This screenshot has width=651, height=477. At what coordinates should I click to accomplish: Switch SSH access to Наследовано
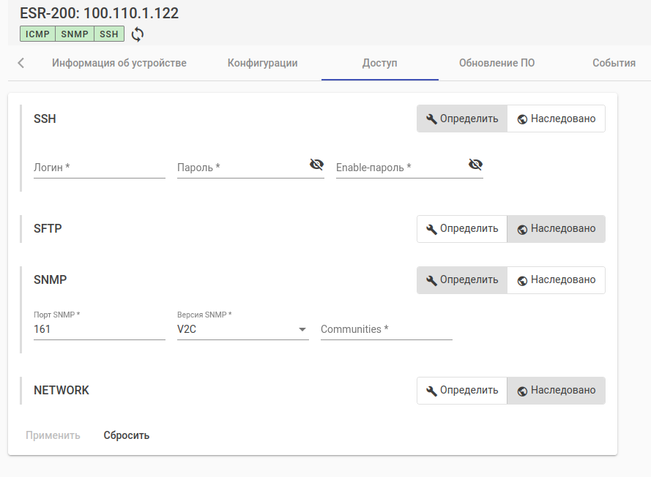click(x=556, y=119)
